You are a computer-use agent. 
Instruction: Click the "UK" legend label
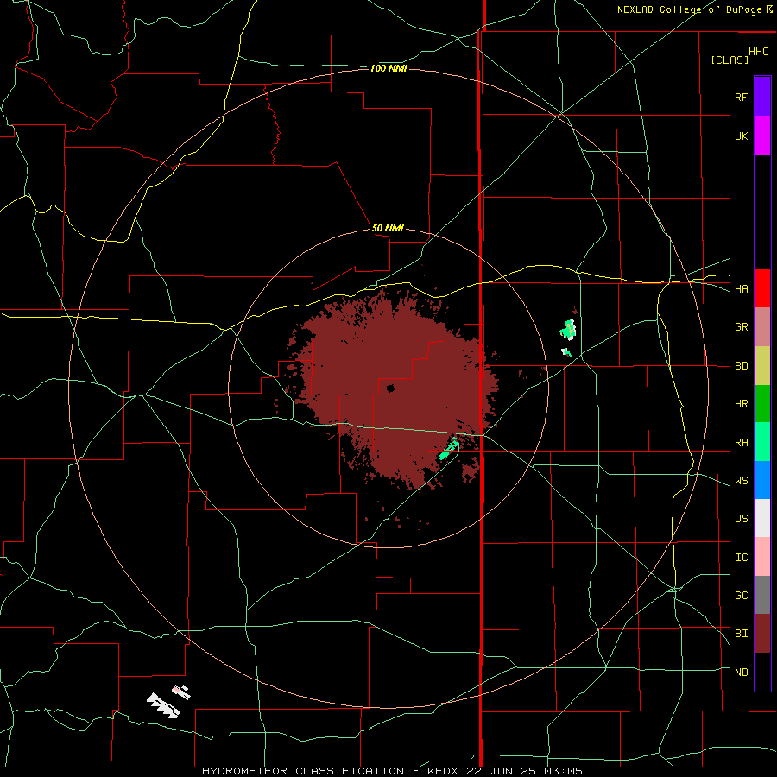tap(741, 136)
